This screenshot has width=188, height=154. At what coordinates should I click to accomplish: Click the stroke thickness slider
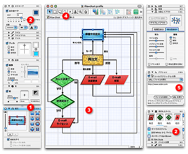(x=14, y=18)
